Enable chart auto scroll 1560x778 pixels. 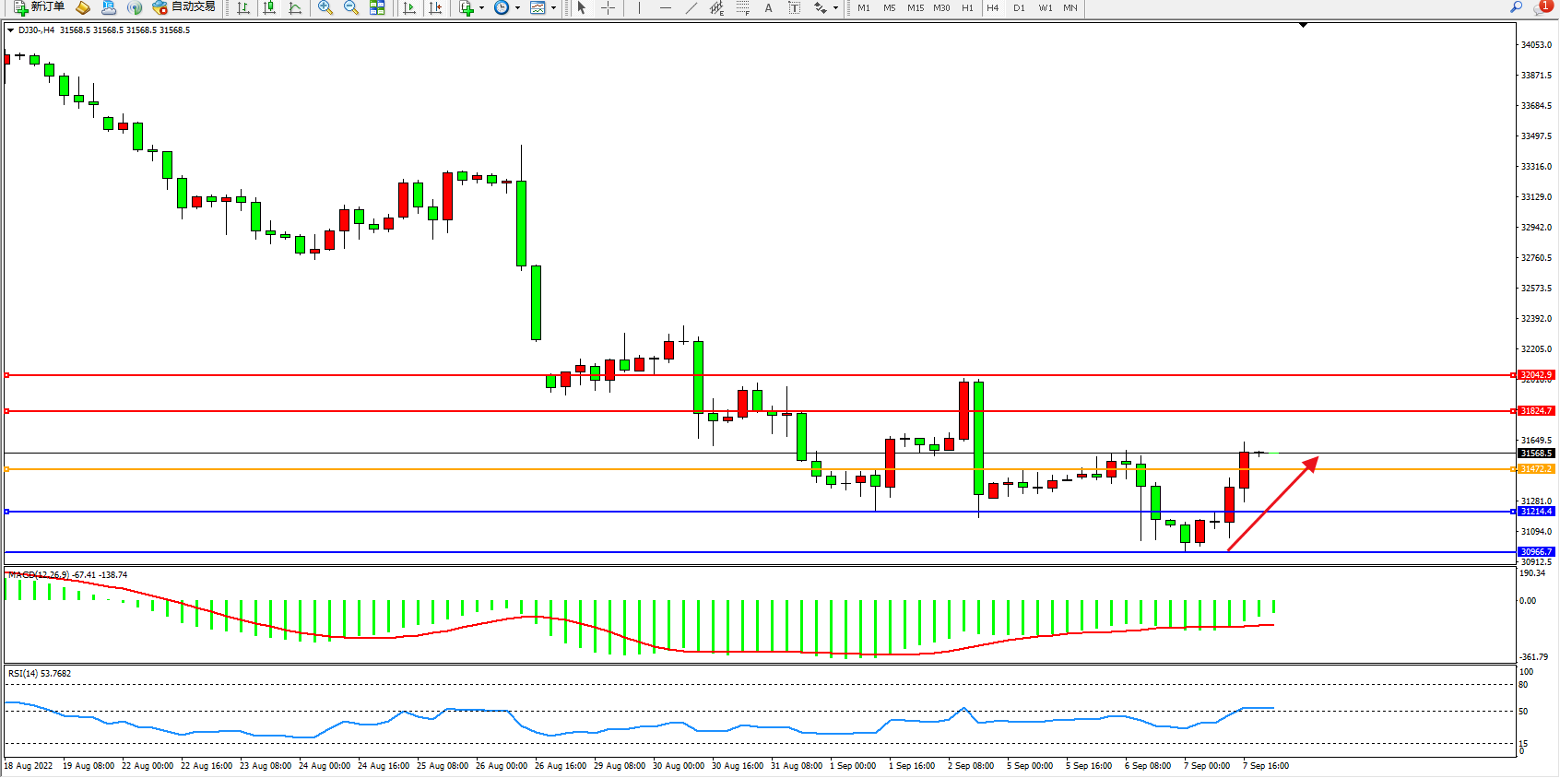pos(409,7)
